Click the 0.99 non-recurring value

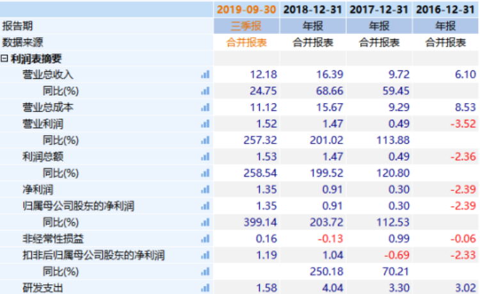tap(399, 238)
